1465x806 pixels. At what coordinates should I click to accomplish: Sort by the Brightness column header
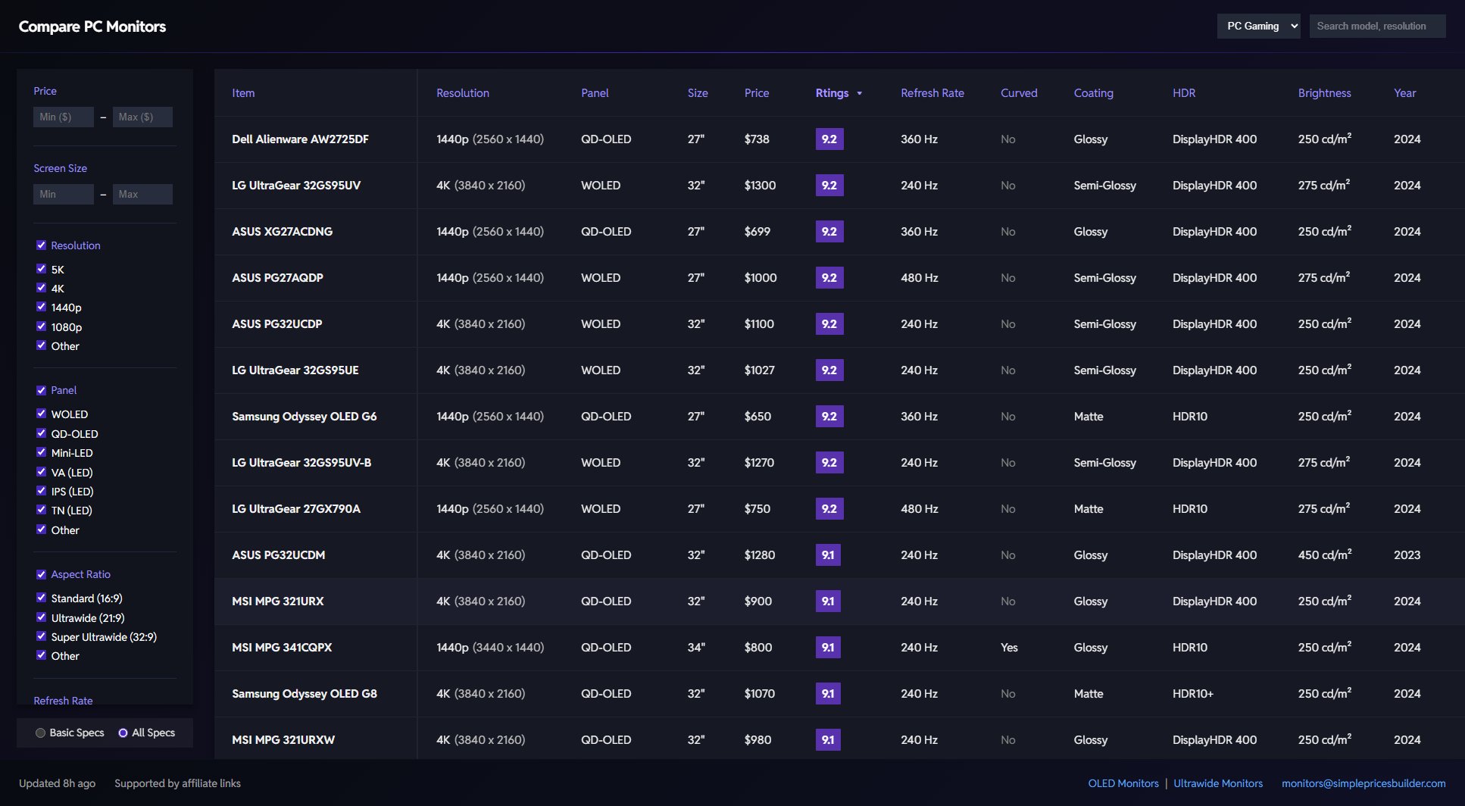pyautogui.click(x=1323, y=93)
